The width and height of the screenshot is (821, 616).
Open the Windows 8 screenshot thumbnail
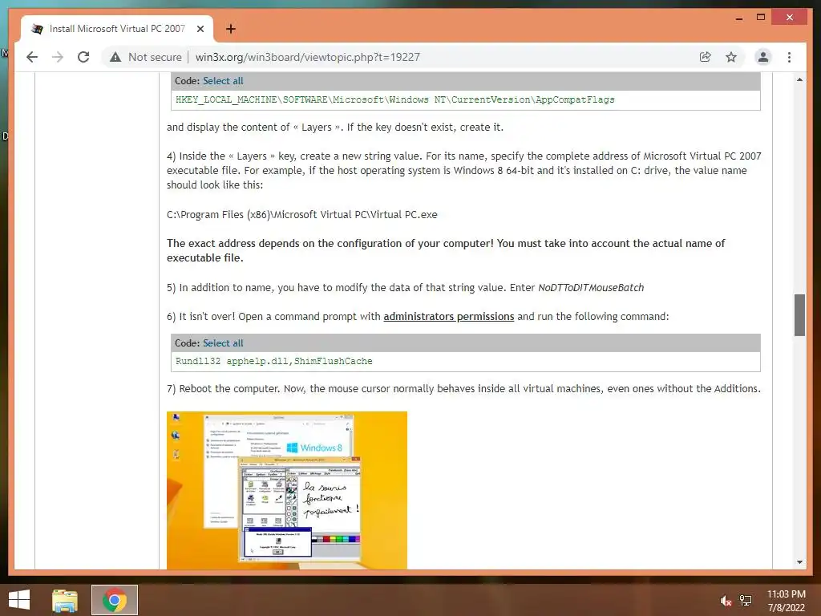tap(287, 490)
